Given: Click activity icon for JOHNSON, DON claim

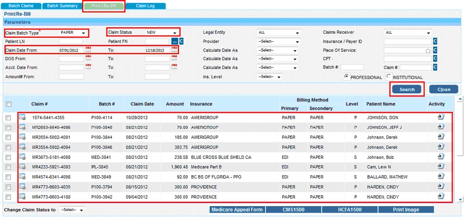Looking at the screenshot, I should click(x=441, y=118).
